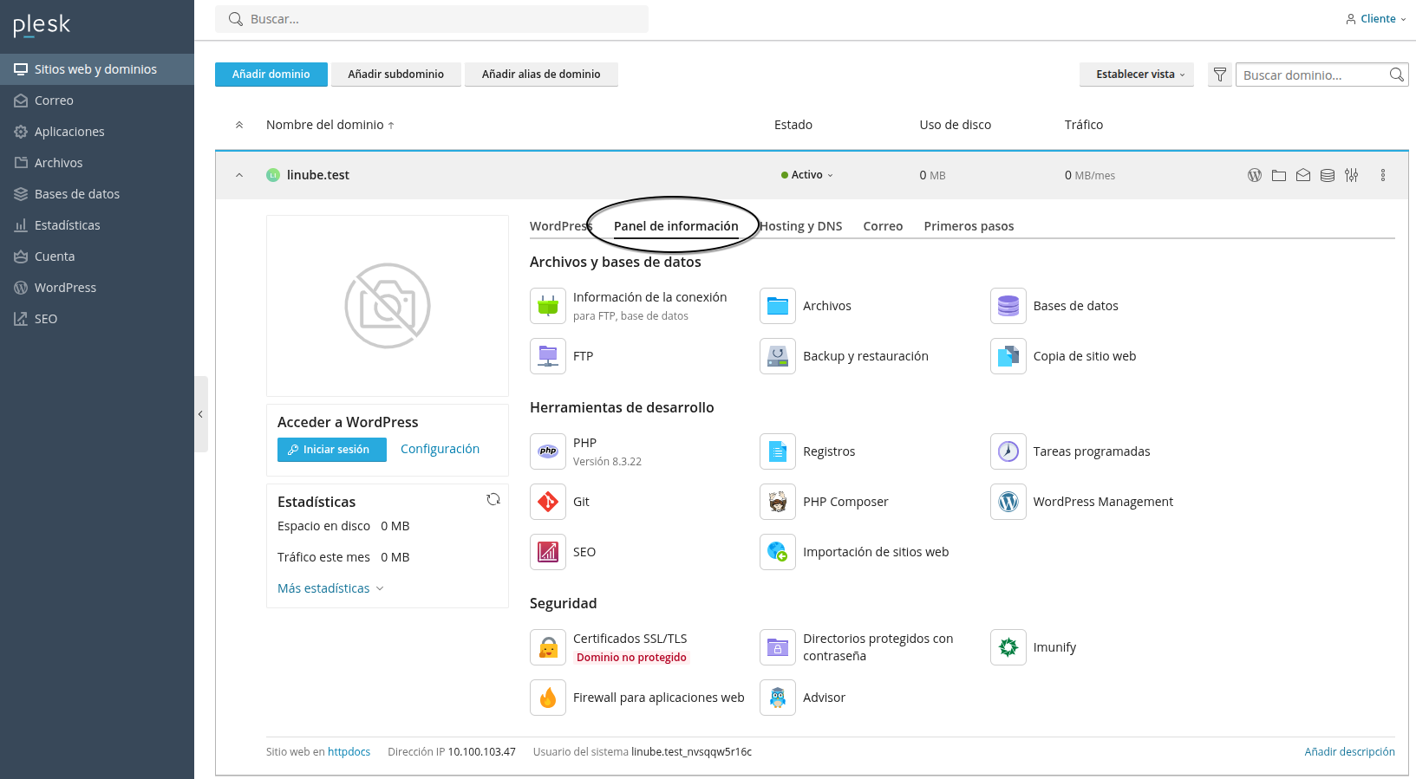
Task: Open the Primeros pasos tab
Action: coord(969,226)
